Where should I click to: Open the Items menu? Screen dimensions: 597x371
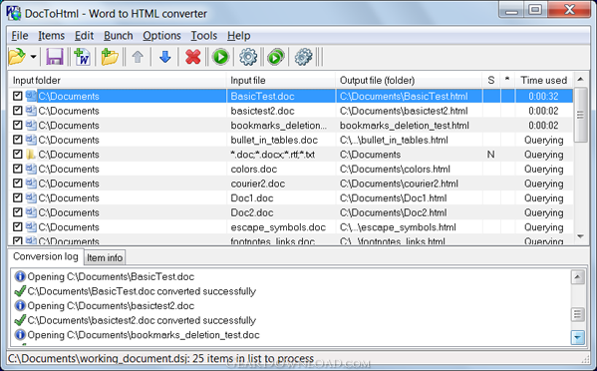(52, 36)
